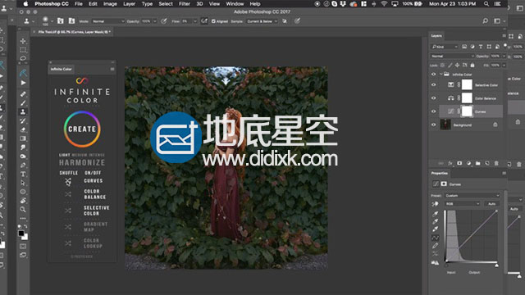This screenshot has width=525, height=295.
Task: Open the blend Mode dropdown in options bar
Action: tap(107, 21)
